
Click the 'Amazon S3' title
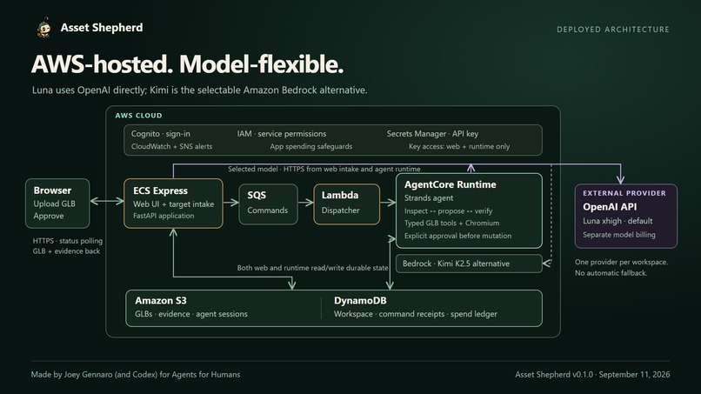tap(161, 301)
